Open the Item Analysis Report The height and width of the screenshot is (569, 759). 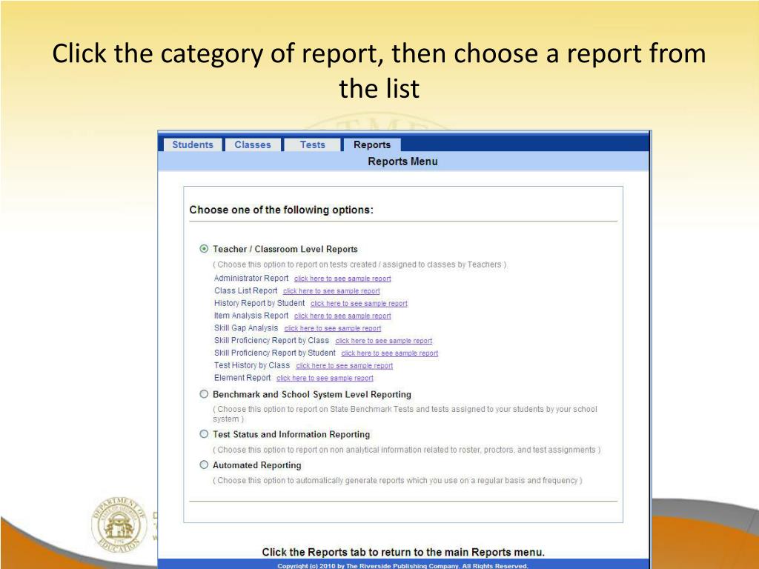pos(251,316)
